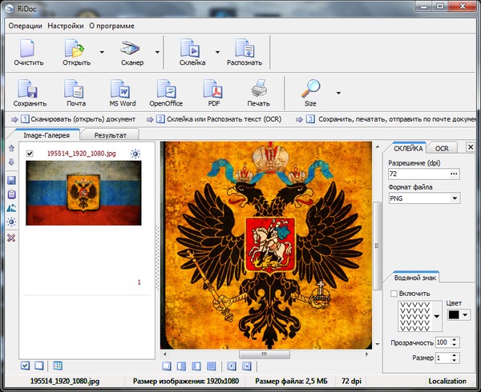Uncheck the 195514_1920_1080.jpg image checkbox
481x392 pixels.
[x=30, y=154]
